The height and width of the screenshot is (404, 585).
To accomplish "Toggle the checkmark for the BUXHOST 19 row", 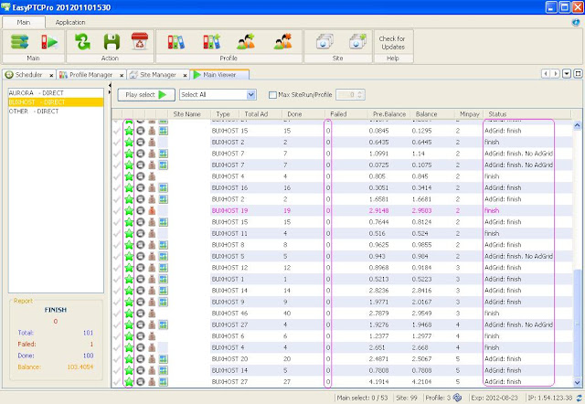I will [117, 211].
